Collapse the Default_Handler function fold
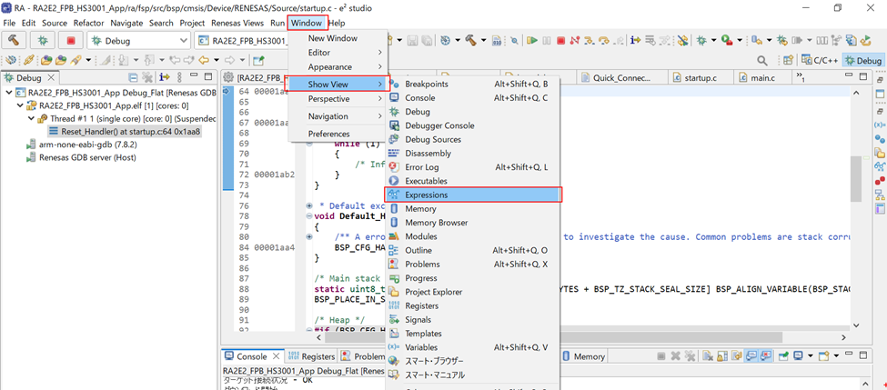Image resolution: width=887 pixels, height=390 pixels. click(309, 216)
